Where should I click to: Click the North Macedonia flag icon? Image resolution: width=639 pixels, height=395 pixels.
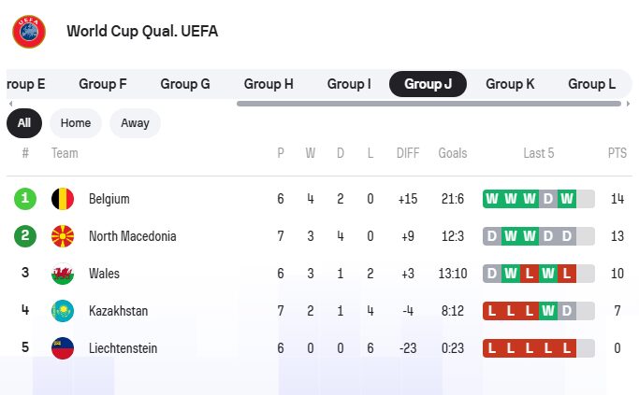coord(63,236)
